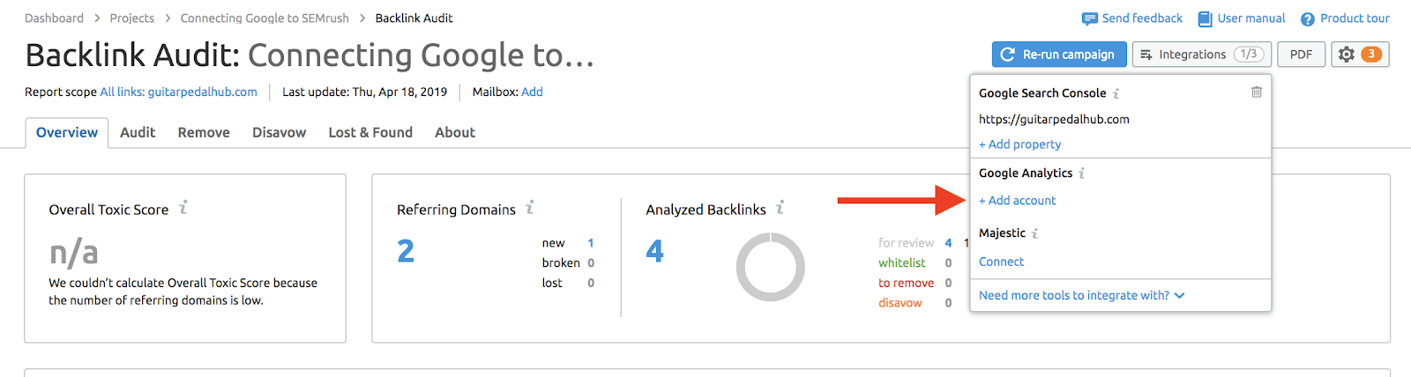The width and height of the screenshot is (1411, 377).
Task: Toggle the Integrations 1/3 dropdown
Action: point(1201,55)
